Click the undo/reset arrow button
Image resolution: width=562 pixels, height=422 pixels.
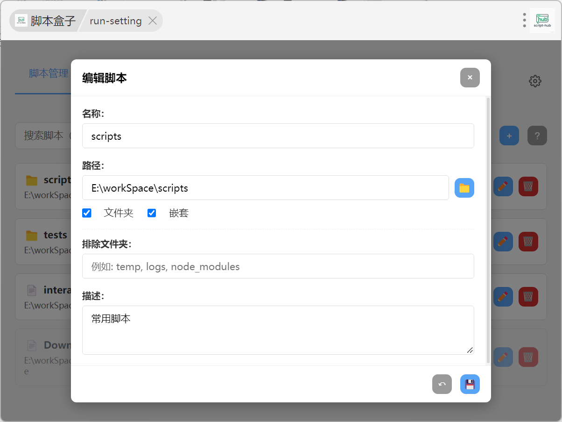coord(442,385)
